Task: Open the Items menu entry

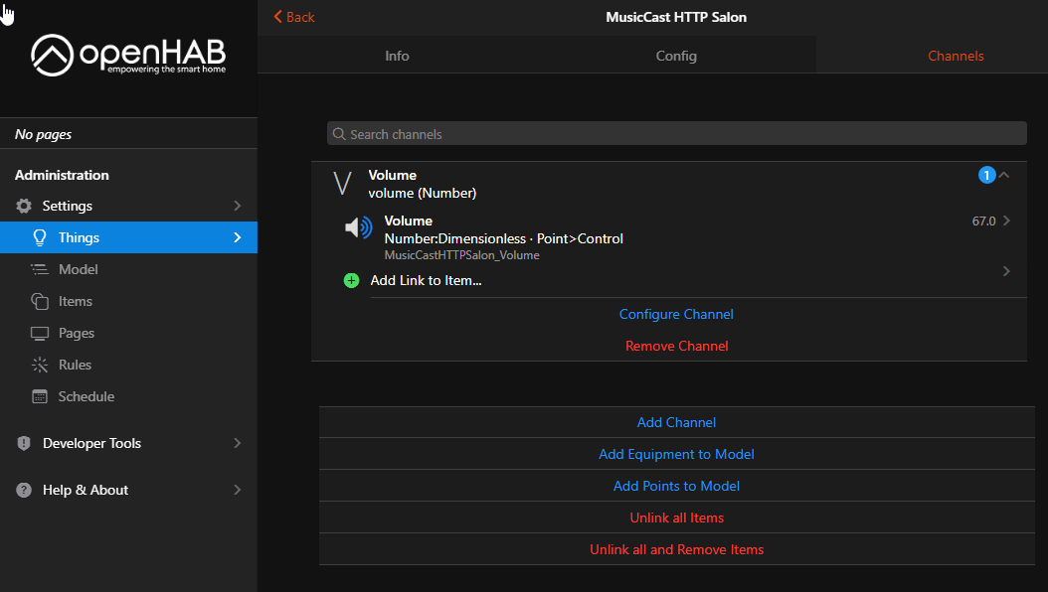Action: tap(128, 301)
